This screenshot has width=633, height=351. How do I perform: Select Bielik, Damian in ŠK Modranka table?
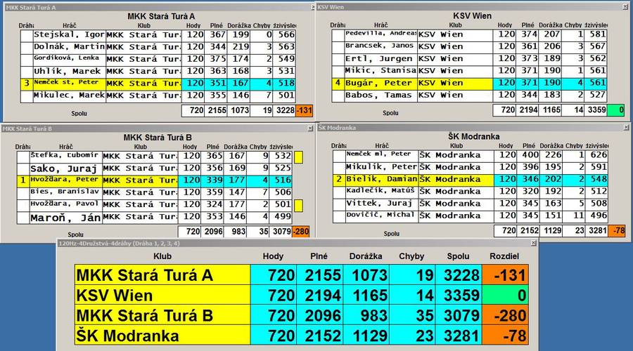382,180
